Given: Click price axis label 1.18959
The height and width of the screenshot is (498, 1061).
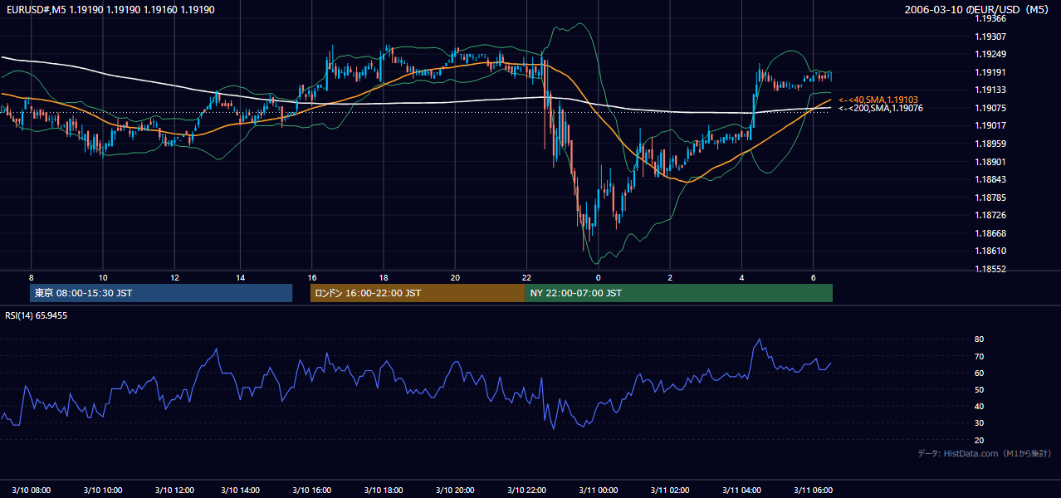Looking at the screenshot, I should 990,144.
